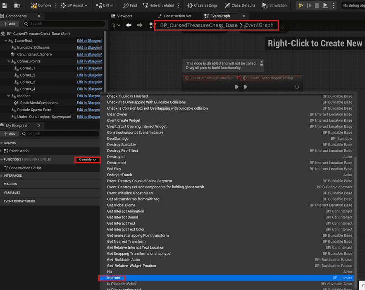365x290 pixels.
Task: Open the Find tool
Action: coord(130,5)
